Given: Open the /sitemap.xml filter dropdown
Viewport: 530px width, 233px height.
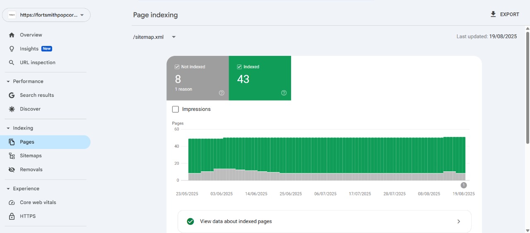Looking at the screenshot, I should point(173,37).
